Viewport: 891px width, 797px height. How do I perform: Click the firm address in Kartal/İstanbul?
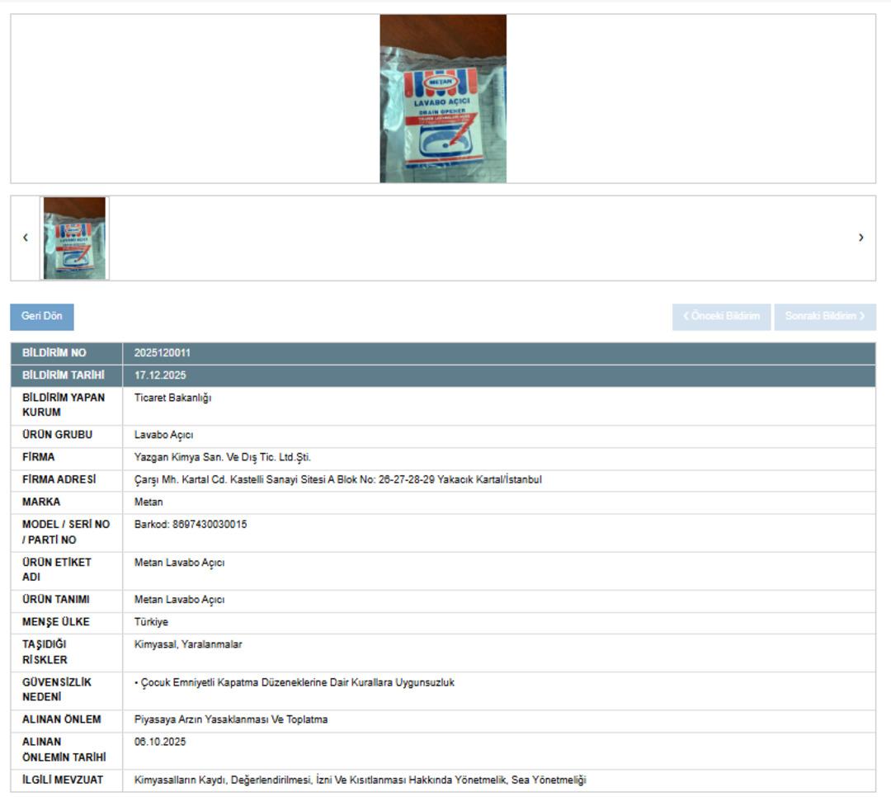pyautogui.click(x=337, y=479)
